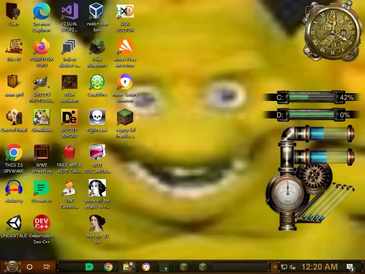Open the 'that but 32 bit' portrait icon
The image size is (365, 274).
click(97, 223)
